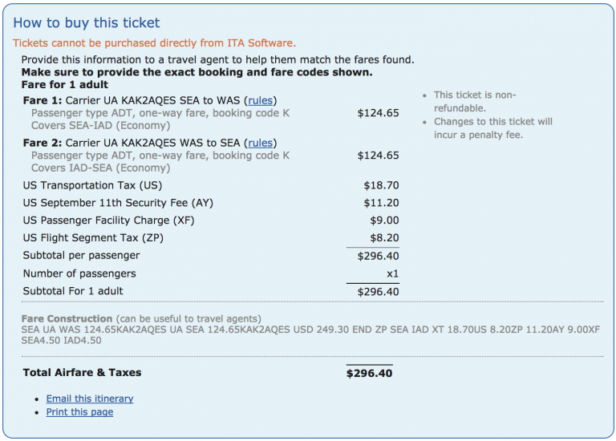The width and height of the screenshot is (616, 441).
Task: Click the Fare Construction heading
Action: 67,318
